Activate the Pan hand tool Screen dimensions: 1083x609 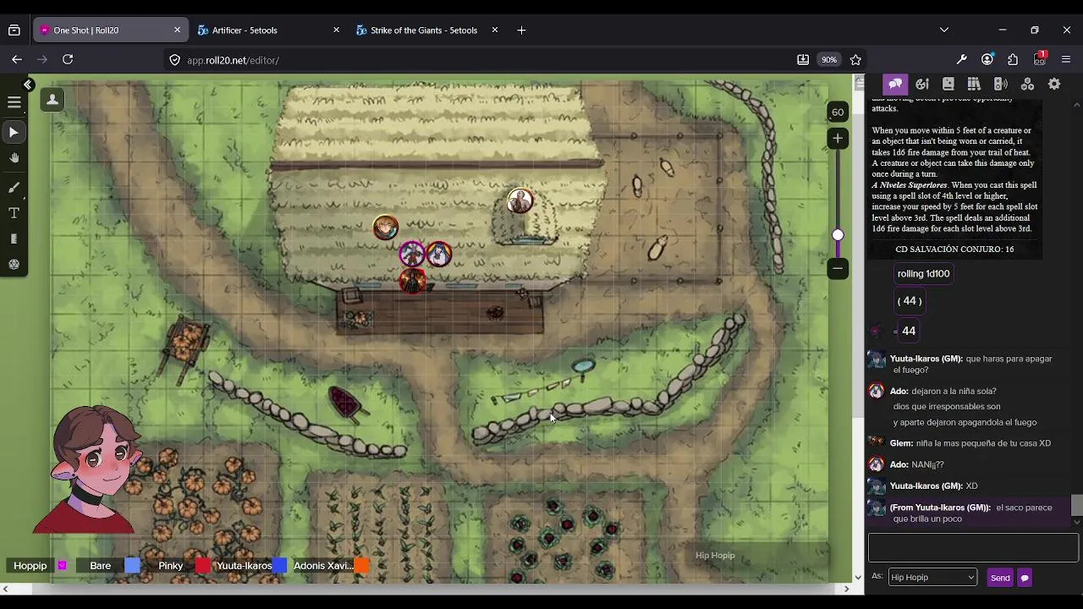point(14,158)
